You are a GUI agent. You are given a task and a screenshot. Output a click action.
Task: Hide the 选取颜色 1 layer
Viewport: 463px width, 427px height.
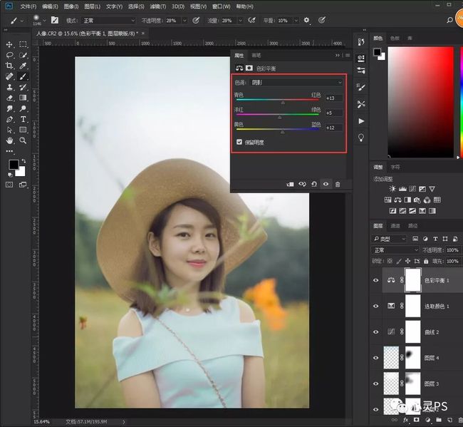tap(375, 306)
